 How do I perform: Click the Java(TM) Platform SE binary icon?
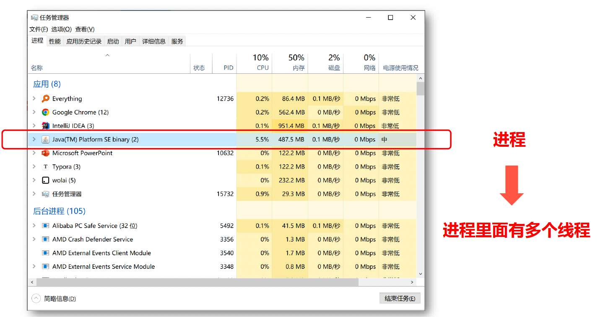click(x=46, y=140)
